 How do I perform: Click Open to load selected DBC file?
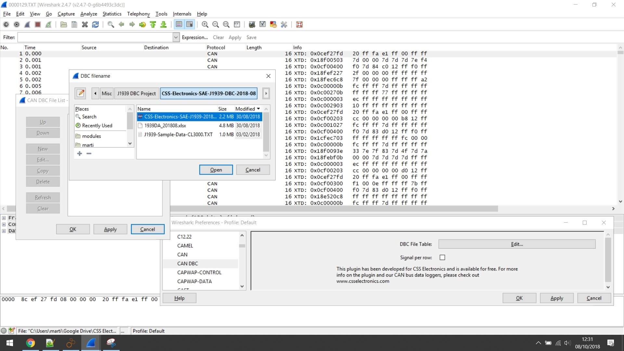[215, 169]
